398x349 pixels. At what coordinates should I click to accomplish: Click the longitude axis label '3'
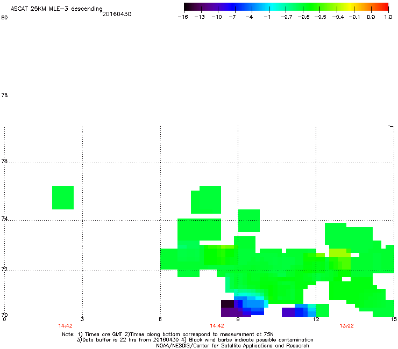[82, 319]
